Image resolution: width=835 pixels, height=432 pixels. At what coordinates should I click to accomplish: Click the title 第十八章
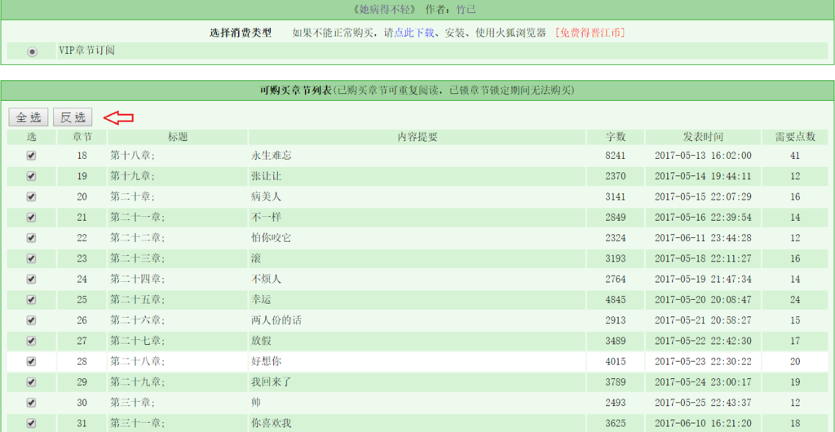[x=132, y=156]
